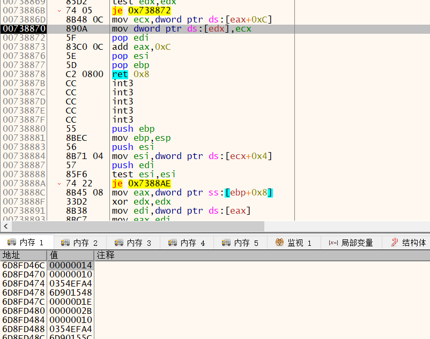This screenshot has height=339, width=430.
Task: Select the push ebp instruction at 00738880
Action: [134, 129]
